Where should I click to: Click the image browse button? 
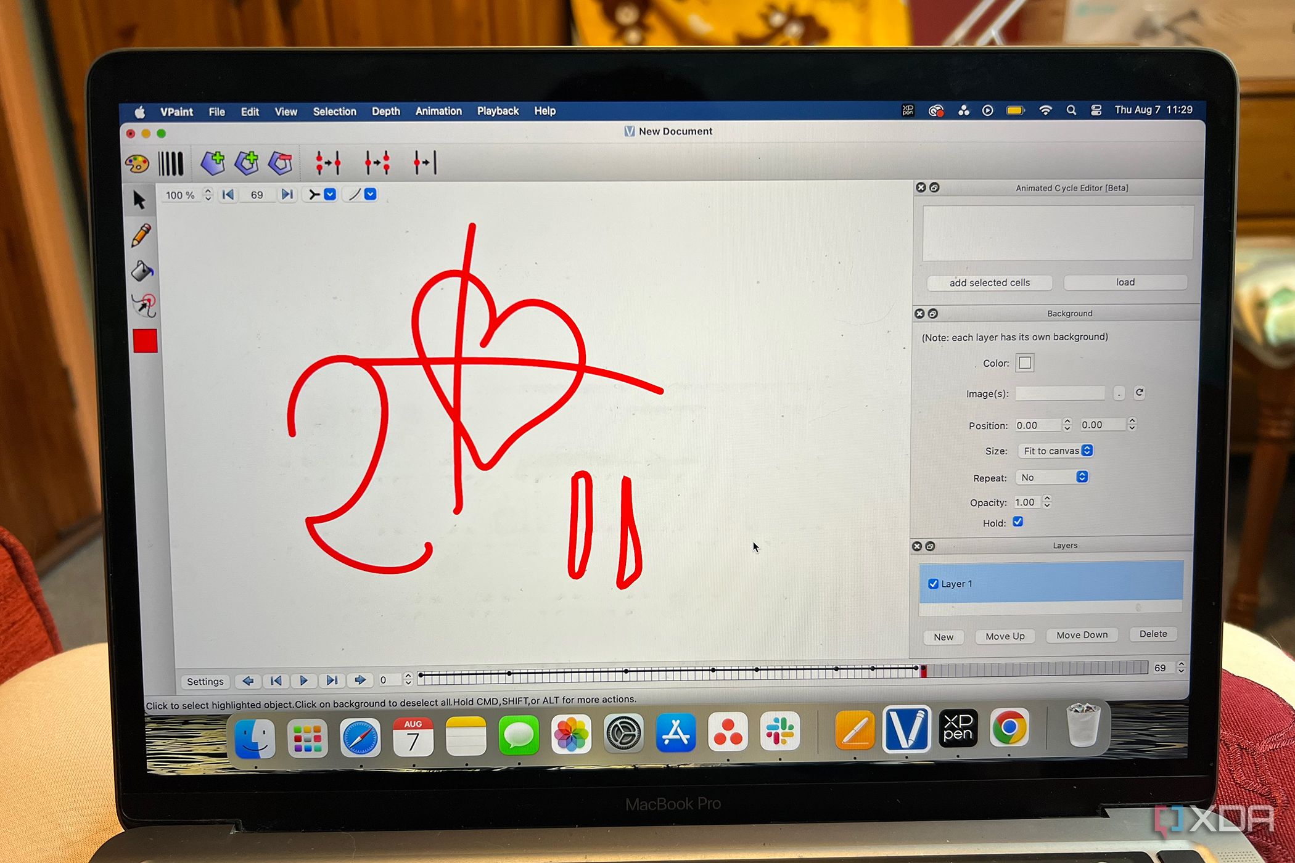1119,393
